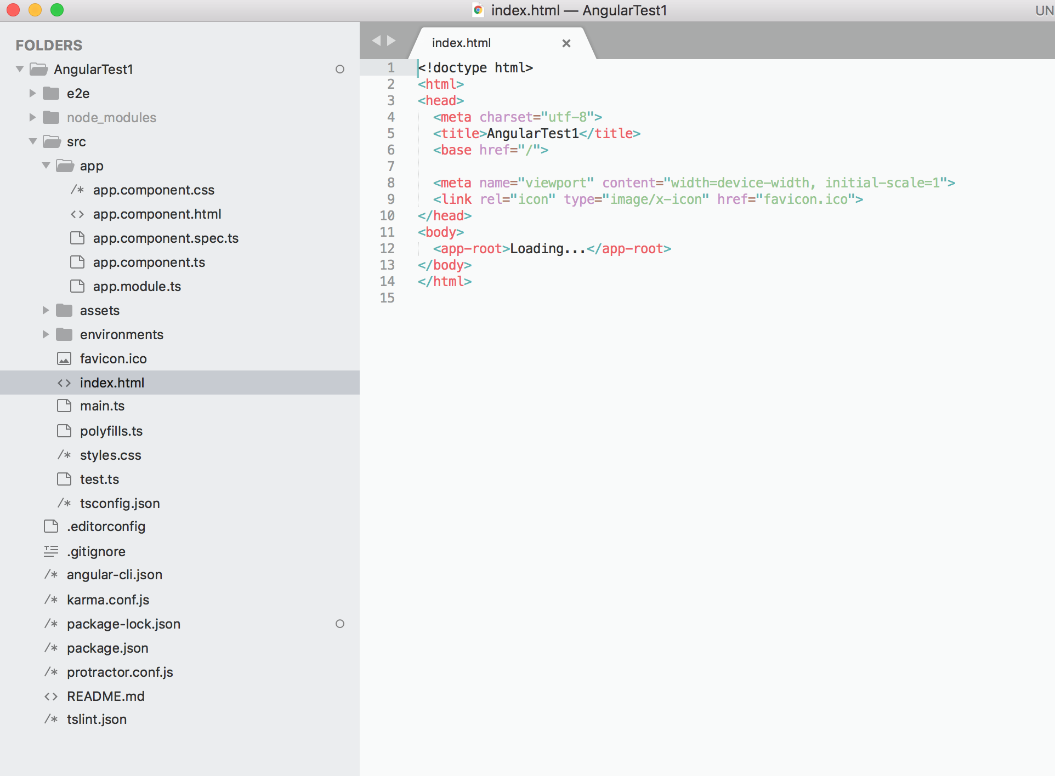Click the folder icon next to node_modules
The height and width of the screenshot is (776, 1055).
point(51,117)
